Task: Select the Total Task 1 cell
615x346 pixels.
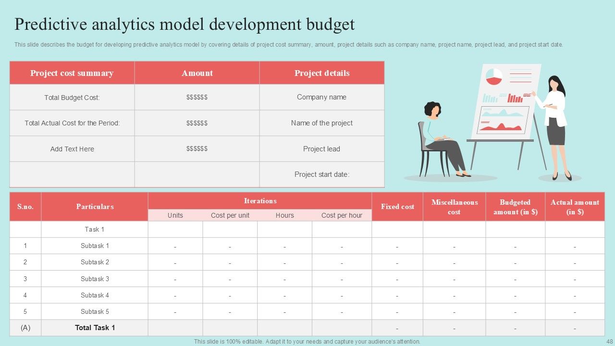Action: tap(95, 328)
